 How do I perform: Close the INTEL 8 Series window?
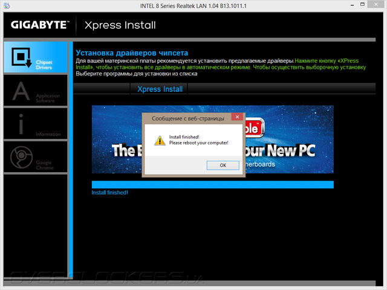coord(376,4)
